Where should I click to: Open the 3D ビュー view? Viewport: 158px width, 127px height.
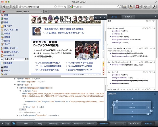click(x=134, y=124)
